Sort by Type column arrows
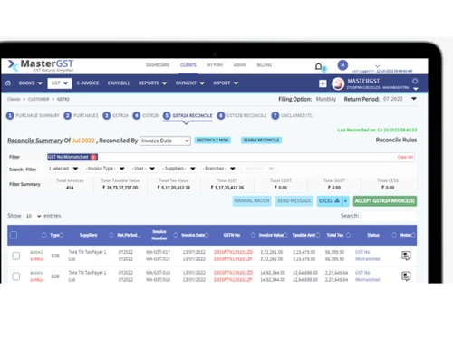 [x=62, y=235]
